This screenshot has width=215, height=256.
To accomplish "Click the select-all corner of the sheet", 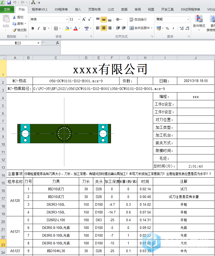I will click(x=3, y=58).
